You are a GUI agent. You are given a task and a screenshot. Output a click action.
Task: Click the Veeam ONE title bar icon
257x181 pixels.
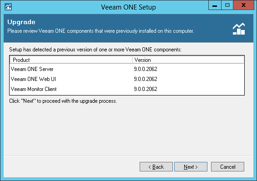click(x=8, y=7)
